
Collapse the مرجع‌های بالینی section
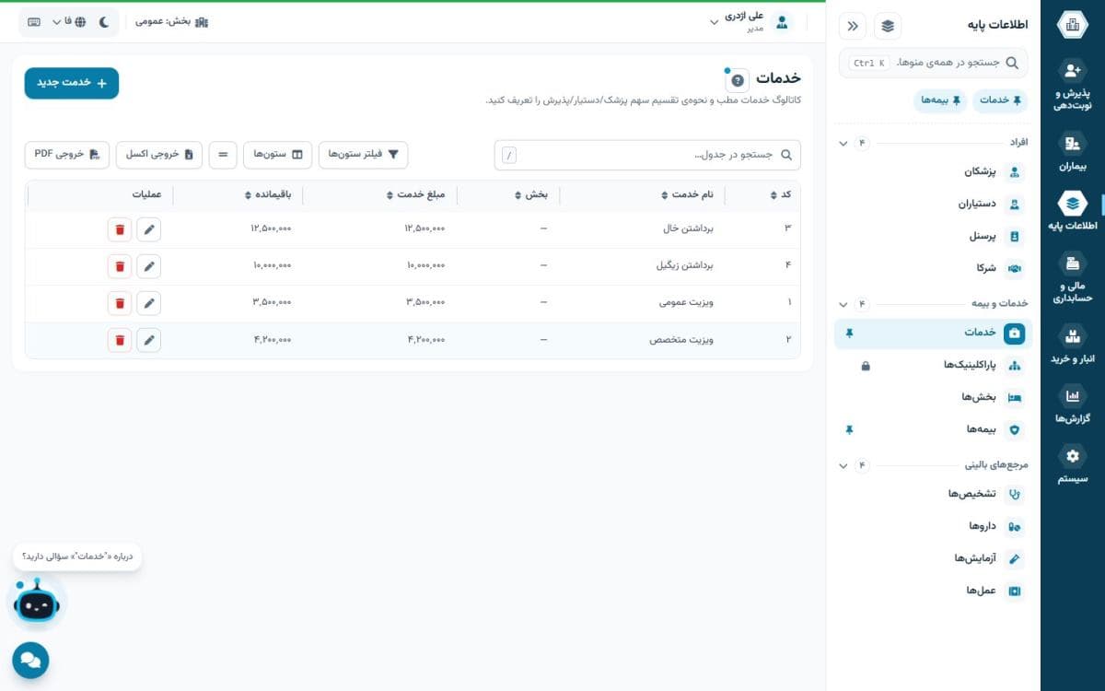(x=843, y=465)
